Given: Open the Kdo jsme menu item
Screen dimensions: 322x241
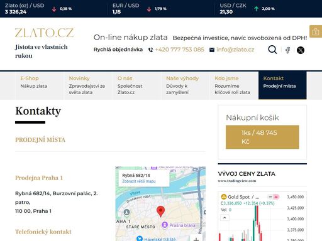Looking at the screenshot, I should [x=234, y=85].
